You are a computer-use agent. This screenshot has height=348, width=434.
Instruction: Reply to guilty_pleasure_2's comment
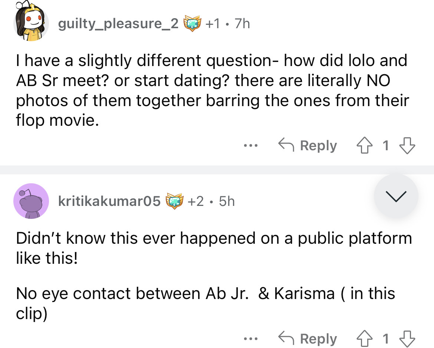tap(308, 146)
